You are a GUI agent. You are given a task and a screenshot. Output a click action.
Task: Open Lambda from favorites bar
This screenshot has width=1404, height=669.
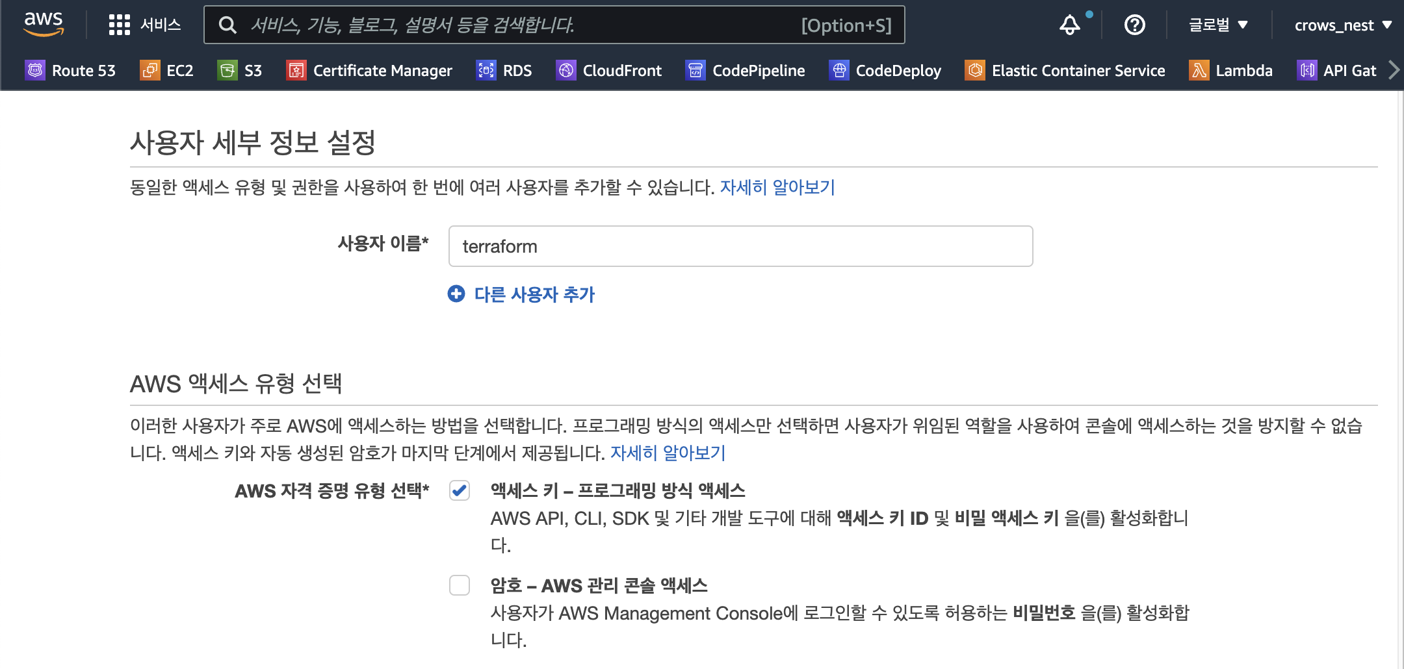[x=1231, y=70]
